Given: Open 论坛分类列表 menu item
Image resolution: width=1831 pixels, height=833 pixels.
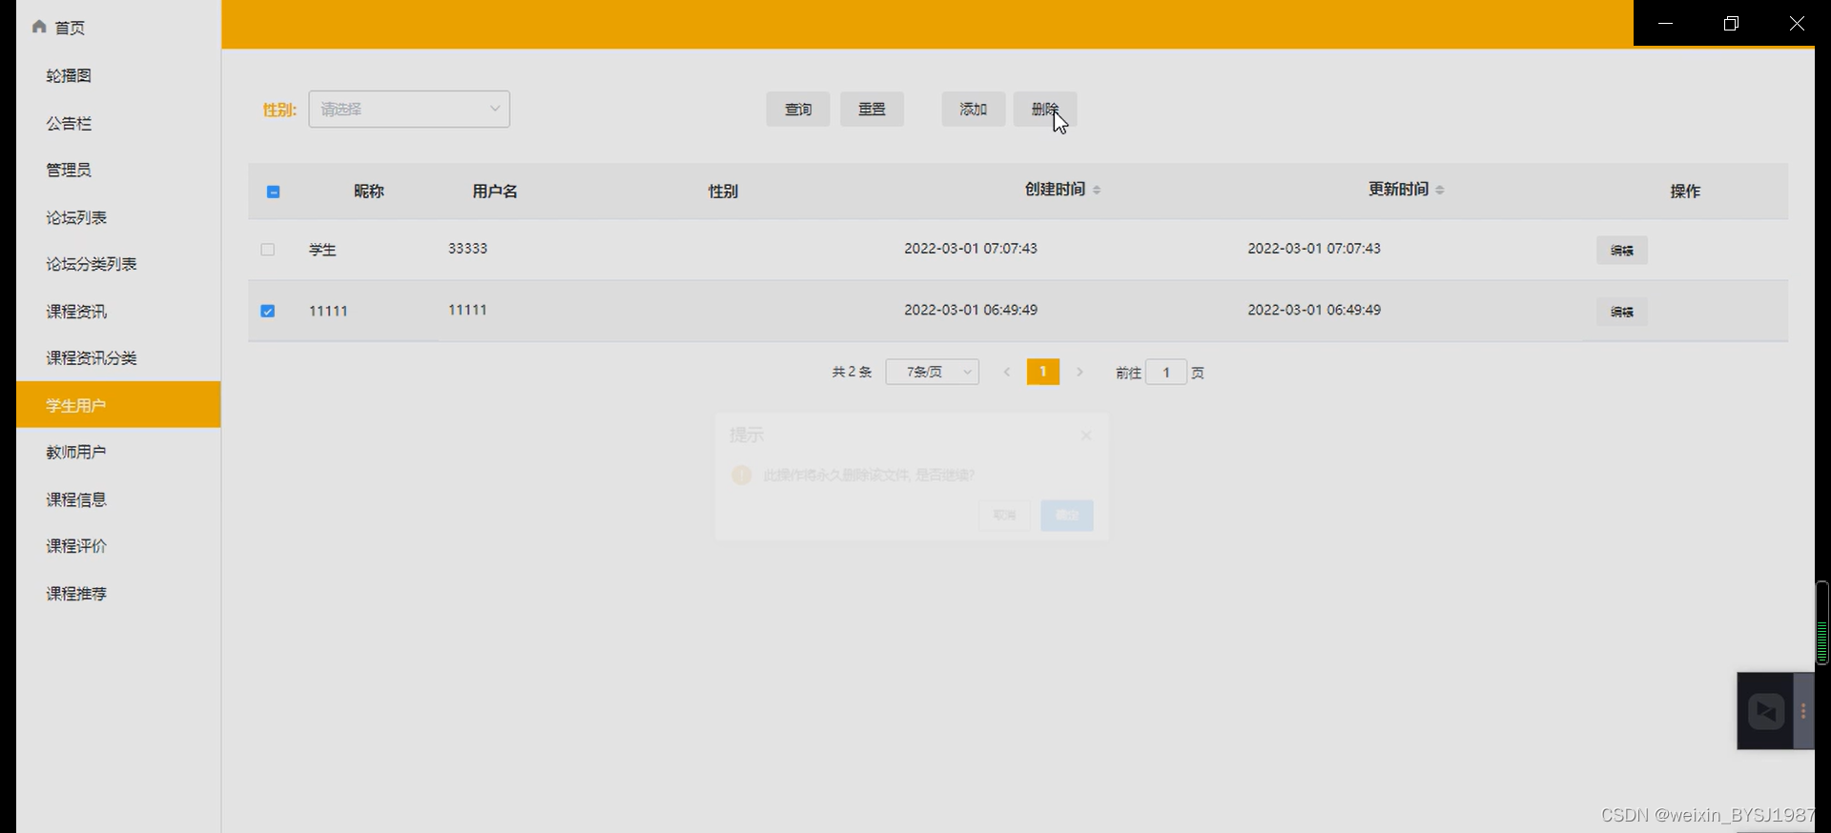Looking at the screenshot, I should [92, 264].
